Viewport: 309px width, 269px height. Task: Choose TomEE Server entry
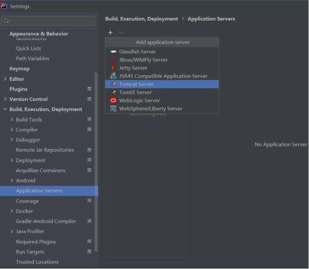[x=162, y=92]
